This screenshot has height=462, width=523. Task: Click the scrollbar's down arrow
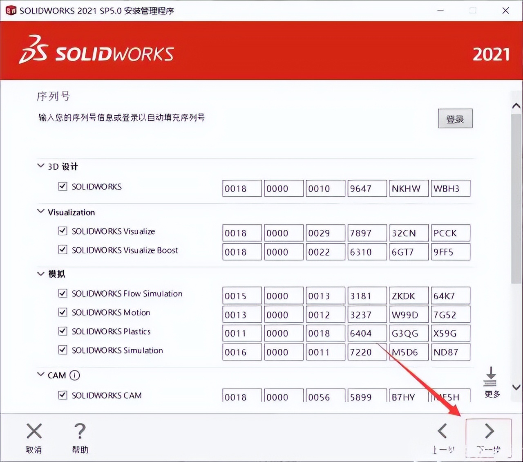click(516, 386)
